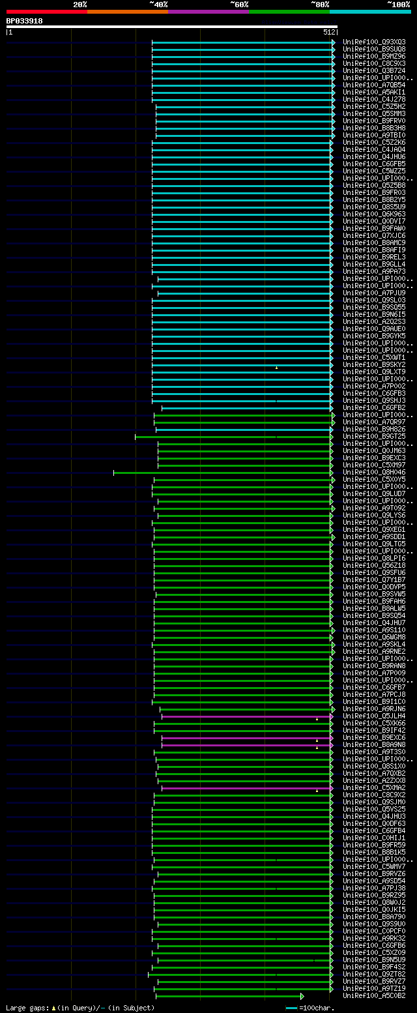Screen dimensions: 417x1013
Task: Select subject label UniRef100_A7PJ38
Action: 374,888
